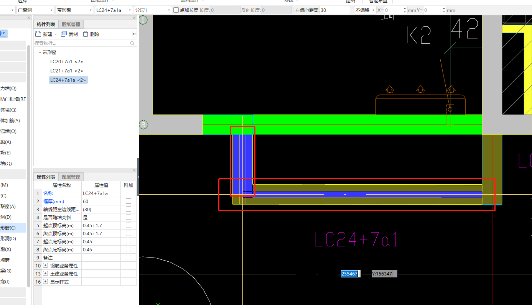Viewport: 532px width, 305px height.
Task: Click the LC24+7a1 magenta label on the drawing
Action: (x=356, y=240)
